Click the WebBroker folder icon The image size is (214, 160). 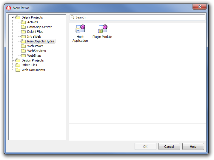point(24,46)
